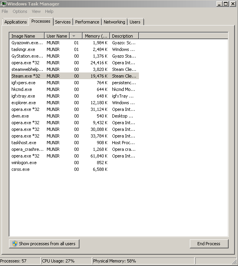Select opera.exe using 24,416 K
The image size is (238, 266).
(75, 63)
